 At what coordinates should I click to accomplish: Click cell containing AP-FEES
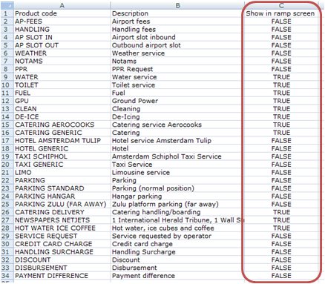coord(62,22)
